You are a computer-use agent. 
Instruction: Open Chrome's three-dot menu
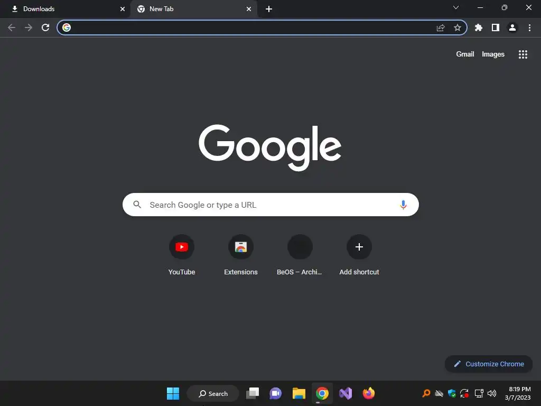click(x=529, y=27)
